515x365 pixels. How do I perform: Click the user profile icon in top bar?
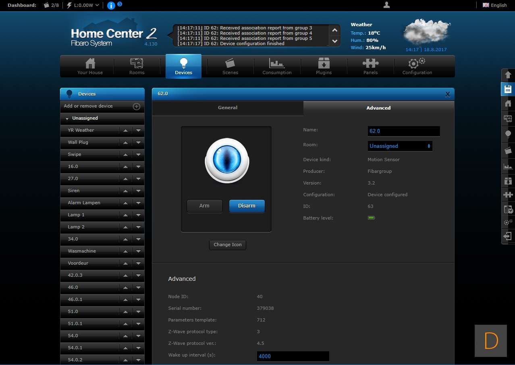(x=386, y=5)
